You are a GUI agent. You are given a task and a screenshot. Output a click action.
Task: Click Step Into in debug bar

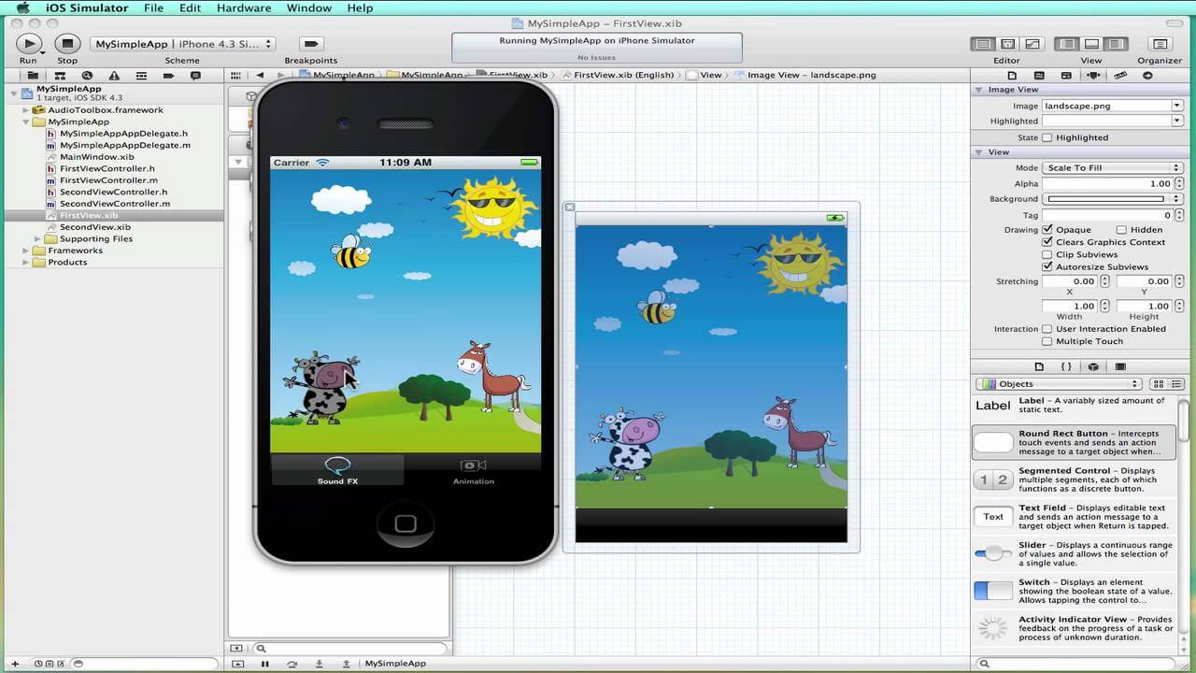pyautogui.click(x=319, y=664)
